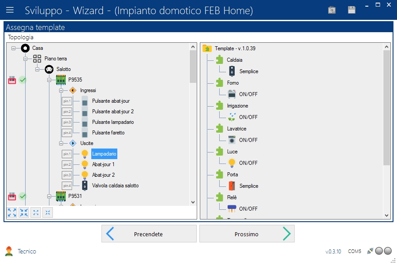Click the red barcode icon beside P9535
Viewport: 397px width, 264px height.
pyautogui.click(x=12, y=80)
